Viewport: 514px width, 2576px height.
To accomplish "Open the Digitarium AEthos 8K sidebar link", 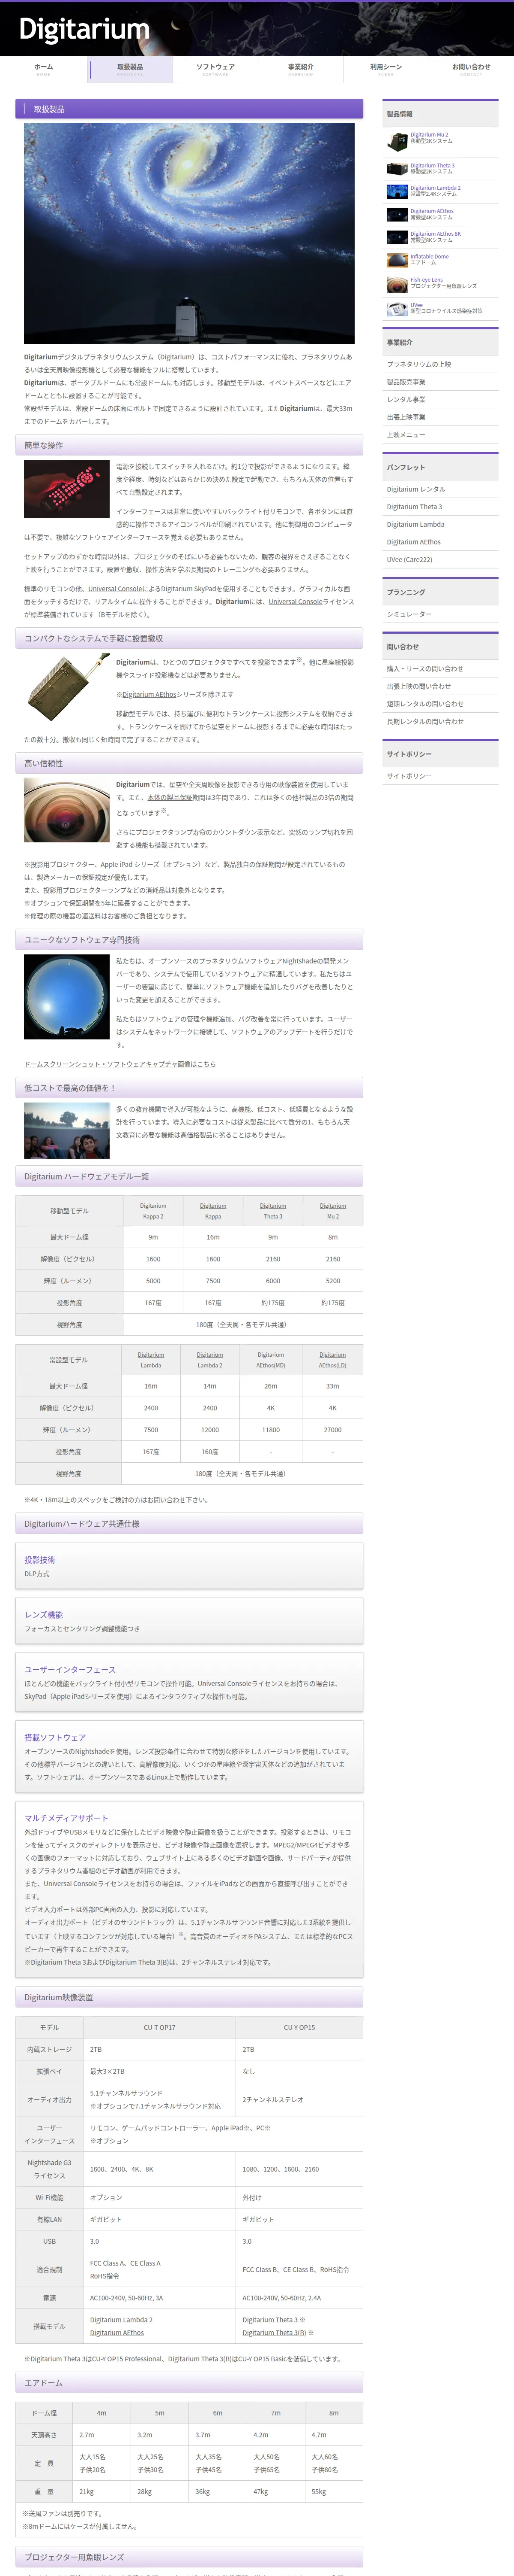I will pyautogui.click(x=436, y=233).
